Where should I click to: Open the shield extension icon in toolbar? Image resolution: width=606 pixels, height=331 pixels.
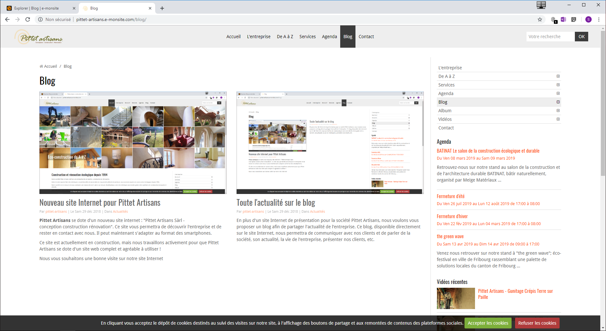(x=574, y=19)
